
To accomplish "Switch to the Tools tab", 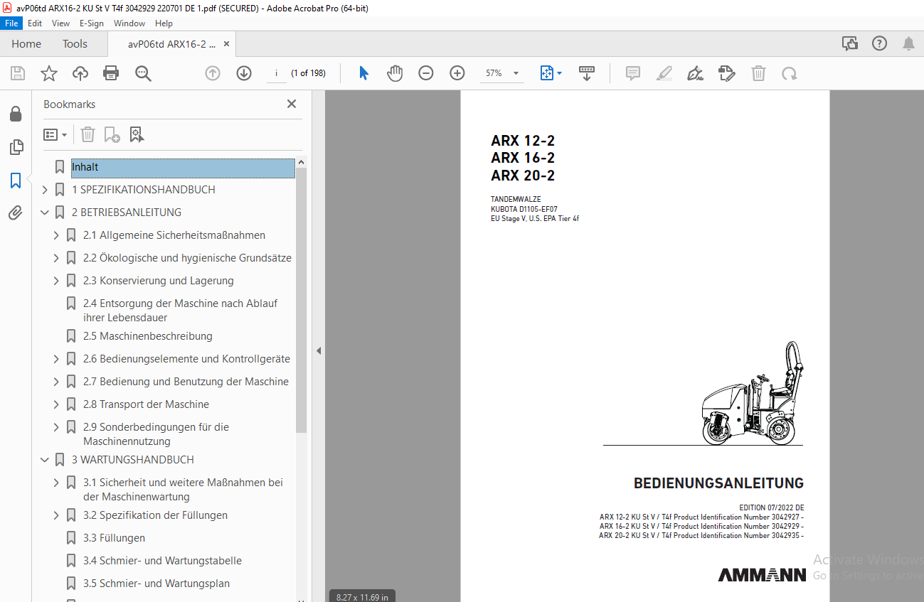I will tap(75, 44).
